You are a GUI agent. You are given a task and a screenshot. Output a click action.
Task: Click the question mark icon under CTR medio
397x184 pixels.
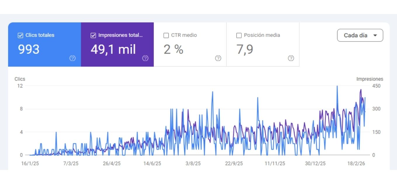point(218,58)
